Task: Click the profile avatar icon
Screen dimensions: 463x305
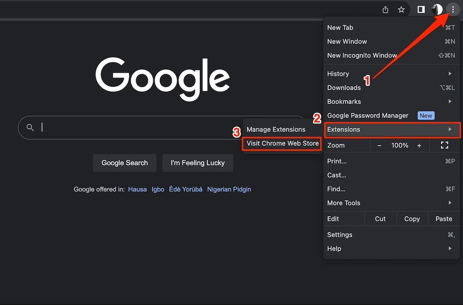Action: click(x=437, y=9)
